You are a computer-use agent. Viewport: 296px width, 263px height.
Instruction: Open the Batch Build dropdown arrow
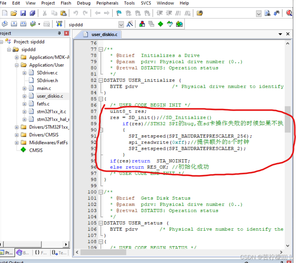(39, 24)
